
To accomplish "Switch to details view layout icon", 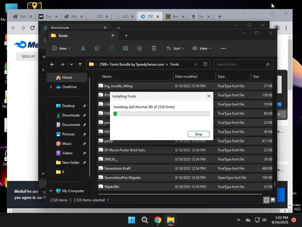I will 266,200.
